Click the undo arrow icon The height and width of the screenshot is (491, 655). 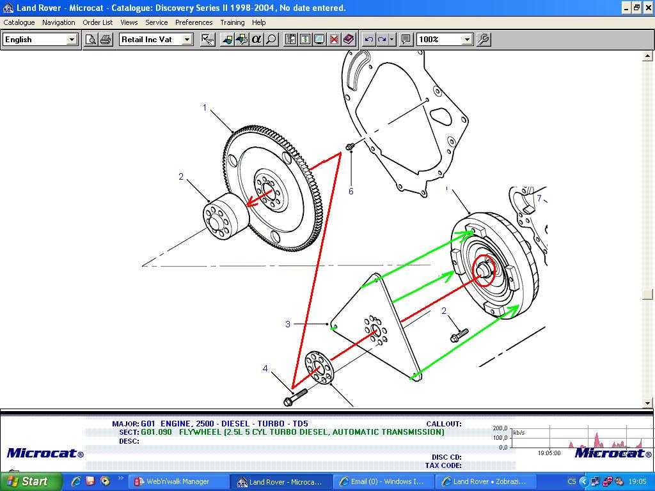(x=368, y=40)
